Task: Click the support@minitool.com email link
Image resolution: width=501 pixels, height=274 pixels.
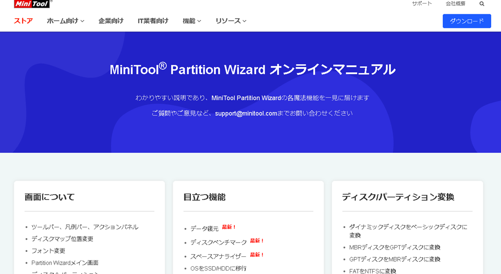Action: pos(246,113)
